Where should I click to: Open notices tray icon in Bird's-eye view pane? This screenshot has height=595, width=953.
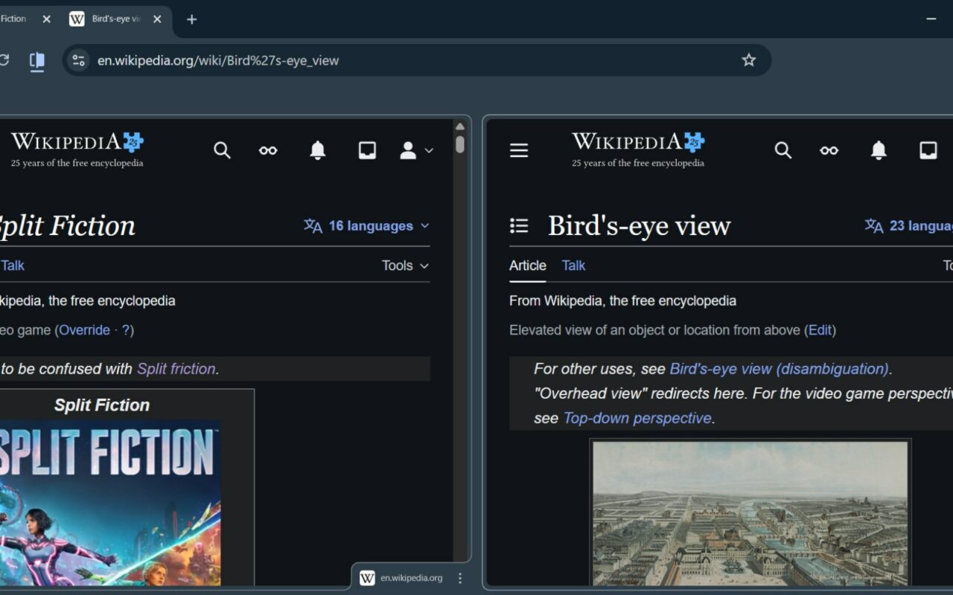(x=928, y=150)
